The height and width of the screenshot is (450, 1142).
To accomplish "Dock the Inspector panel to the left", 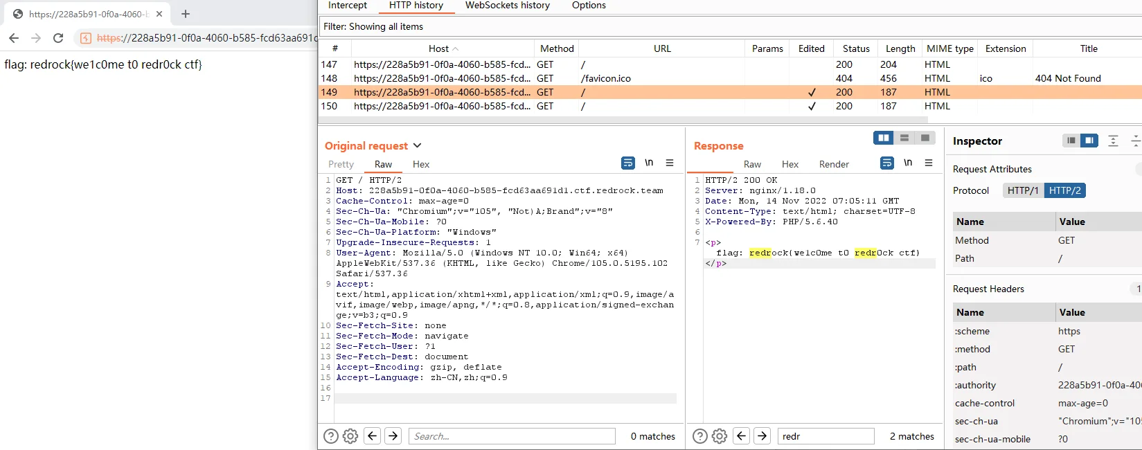I will (x=1071, y=141).
